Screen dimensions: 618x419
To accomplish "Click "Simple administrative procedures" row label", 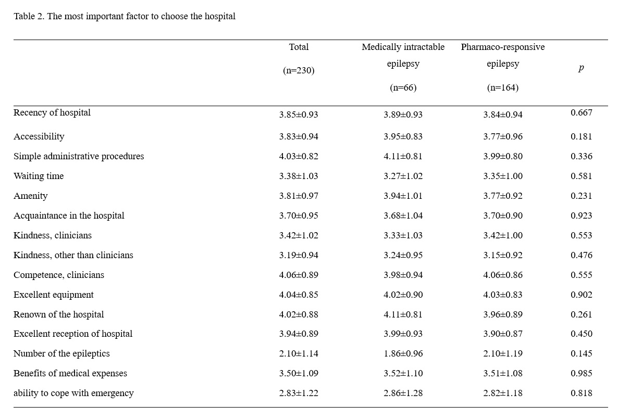I will (x=79, y=156).
